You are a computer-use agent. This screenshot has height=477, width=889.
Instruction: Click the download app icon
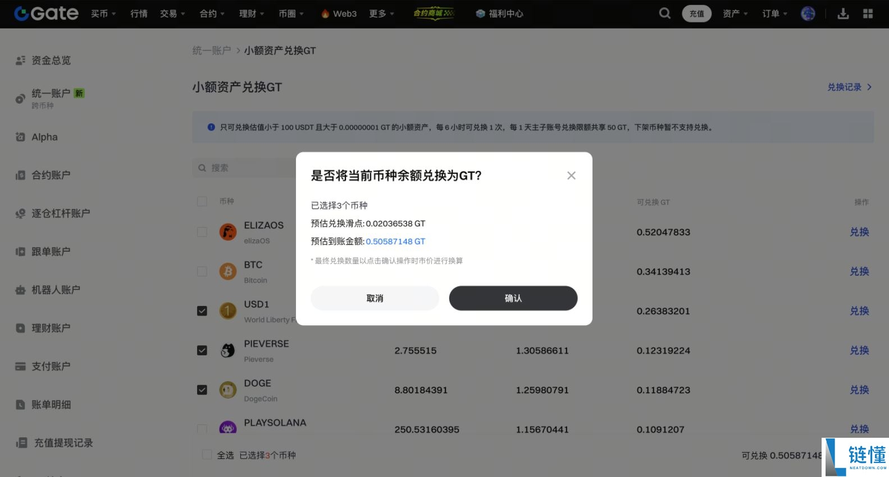(x=843, y=13)
